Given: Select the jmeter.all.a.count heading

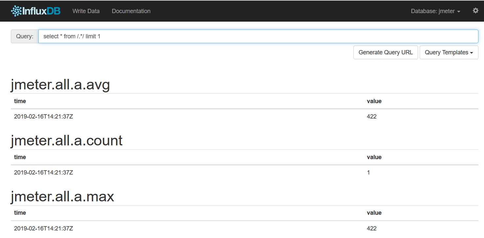Looking at the screenshot, I should [x=67, y=141].
